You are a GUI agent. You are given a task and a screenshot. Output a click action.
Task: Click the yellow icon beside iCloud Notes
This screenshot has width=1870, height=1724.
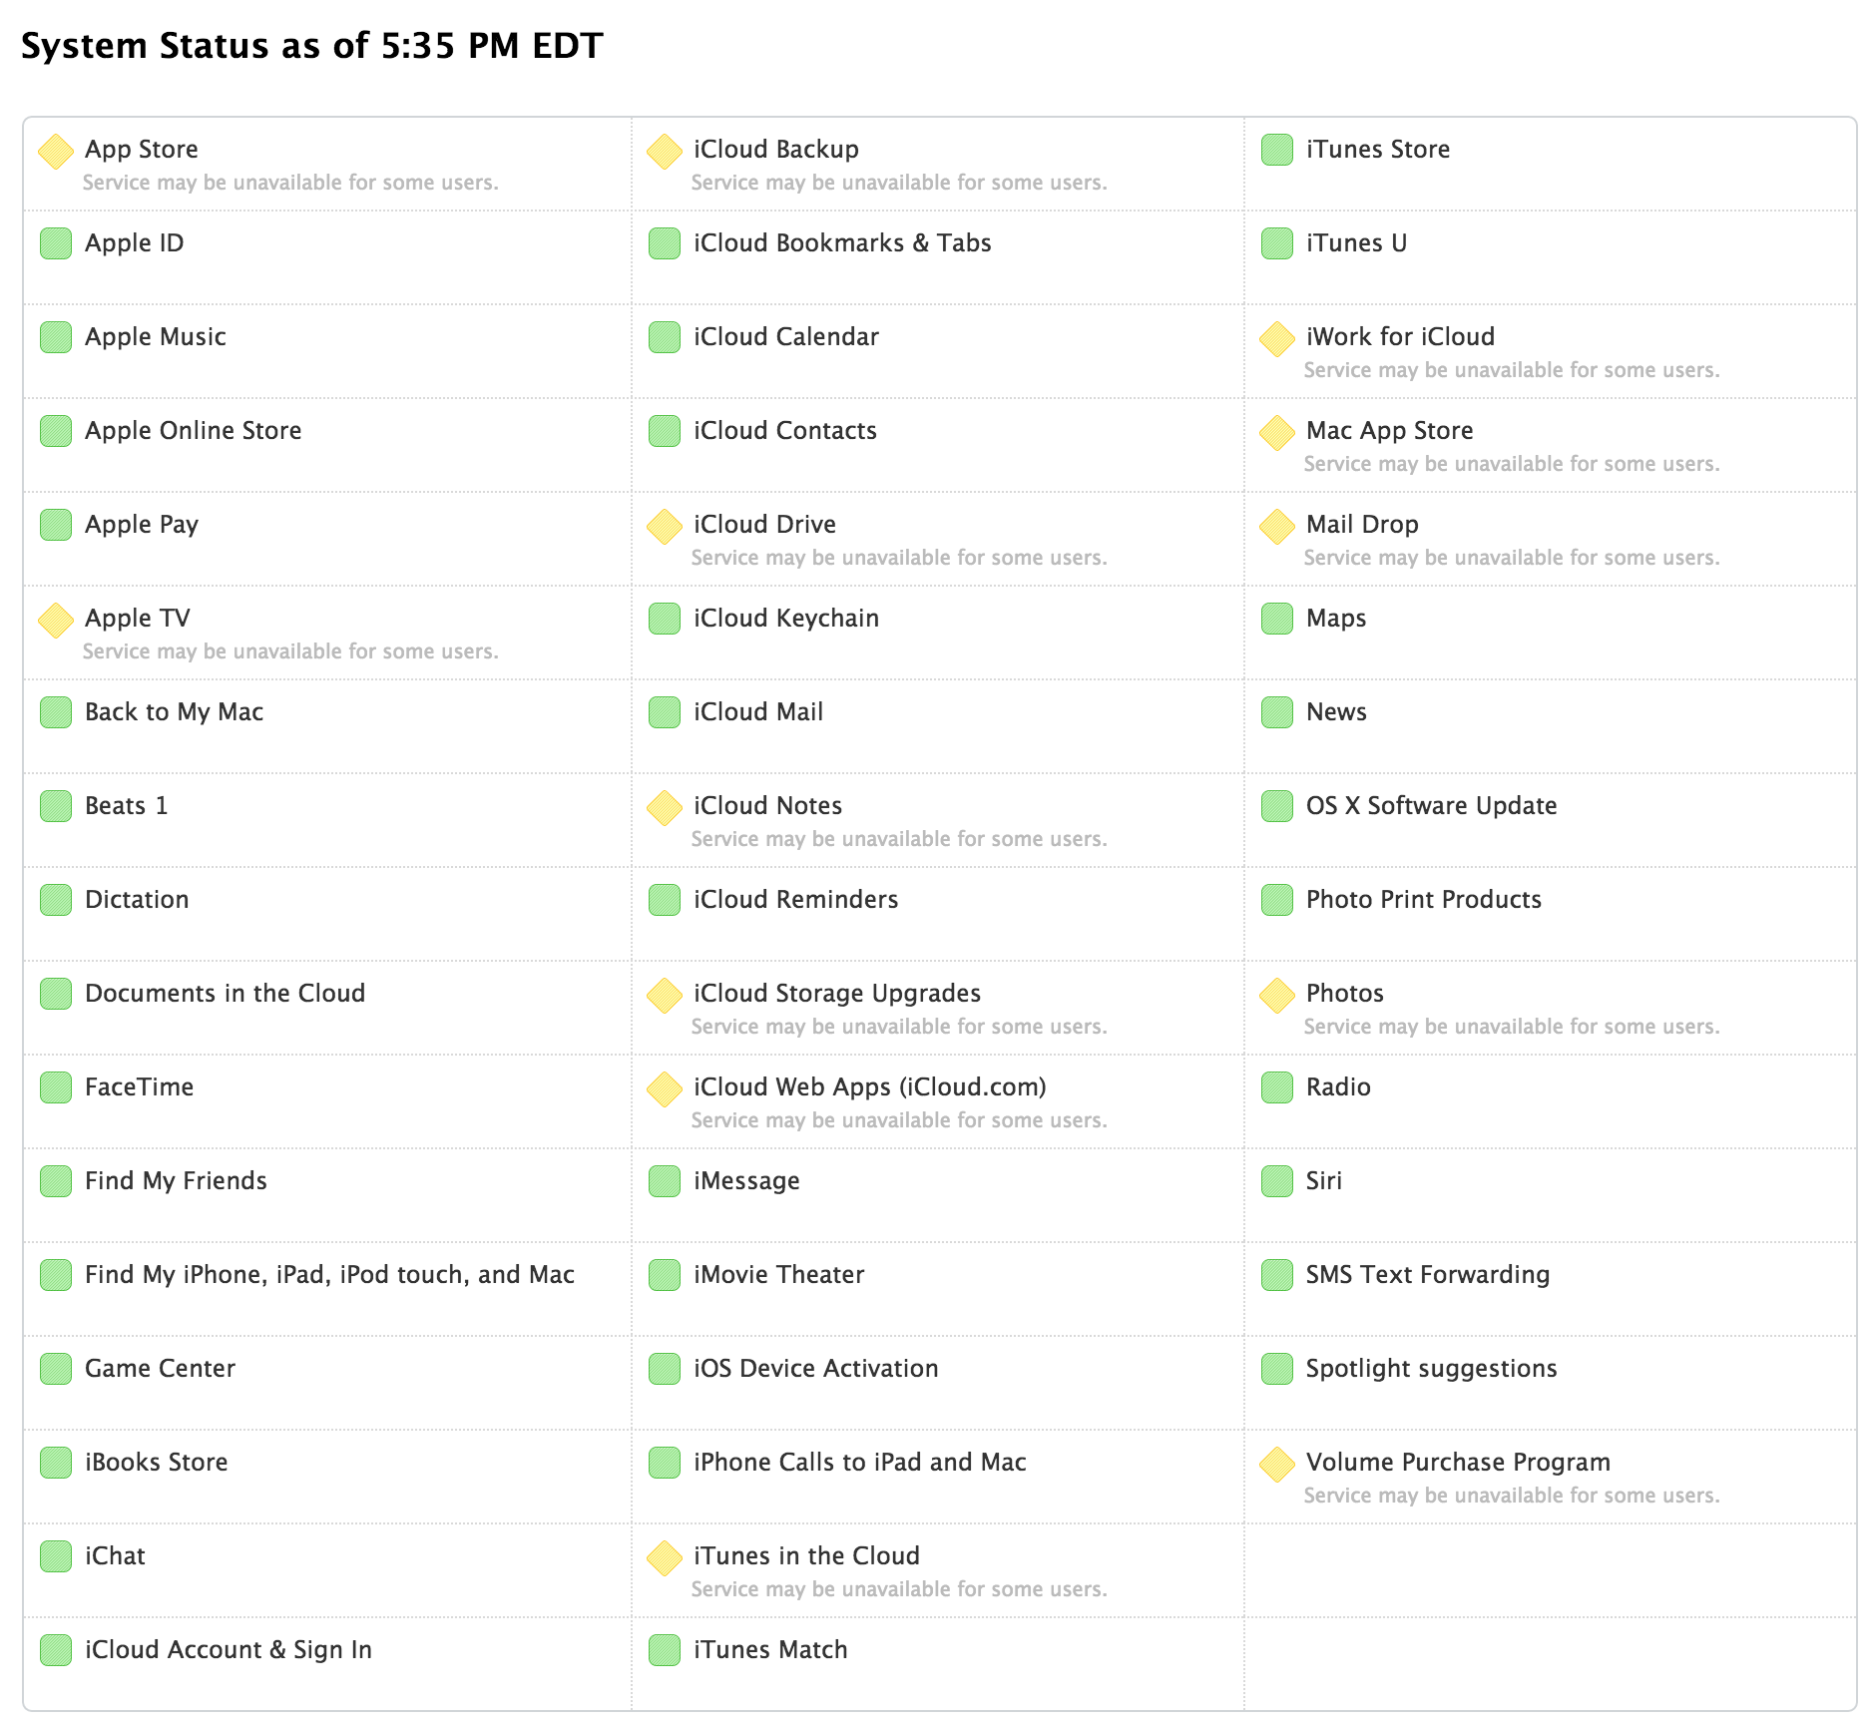click(665, 808)
